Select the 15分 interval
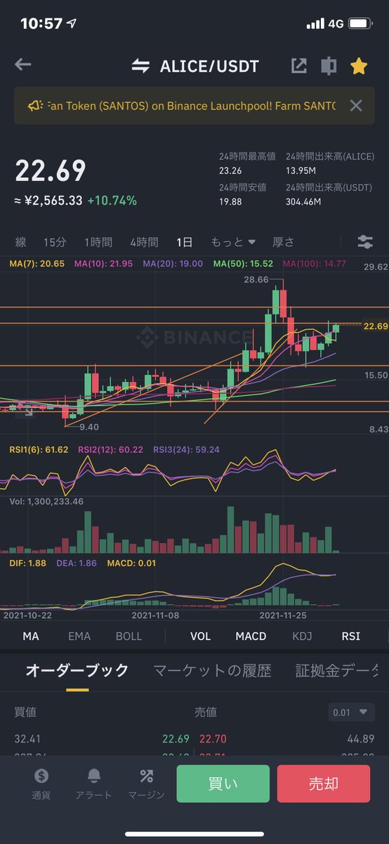Screen dimensions: 389x844 (55, 242)
